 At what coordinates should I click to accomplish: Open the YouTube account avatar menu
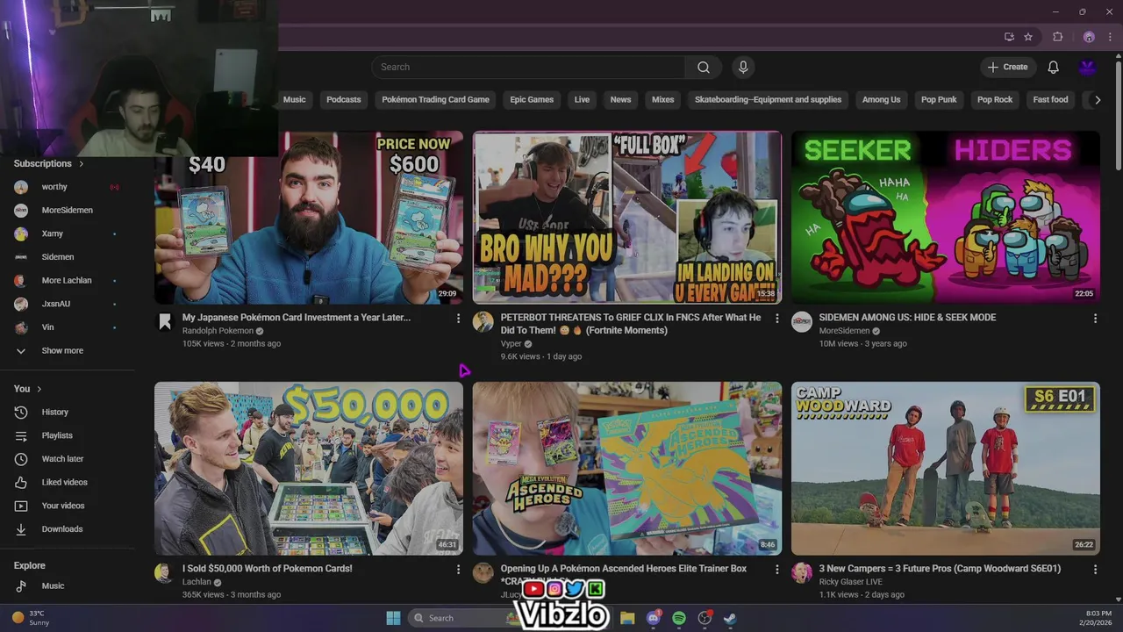pos(1088,68)
